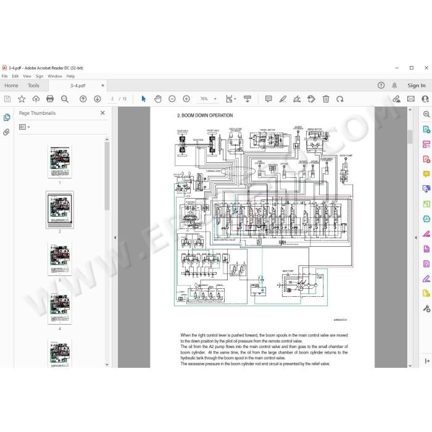Print the document
Screen dimensions: 432x432
point(50,99)
